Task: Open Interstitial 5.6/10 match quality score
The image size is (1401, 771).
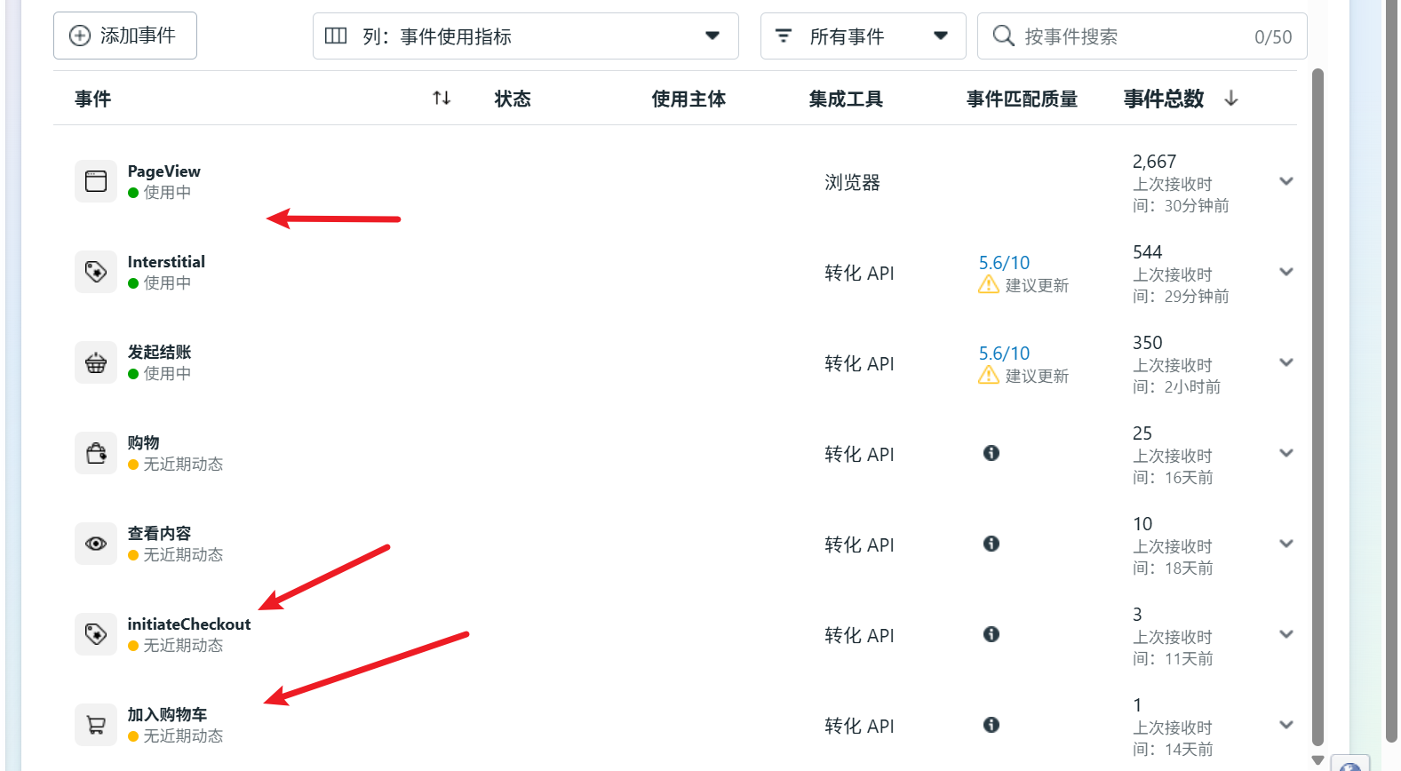Action: coord(1004,263)
